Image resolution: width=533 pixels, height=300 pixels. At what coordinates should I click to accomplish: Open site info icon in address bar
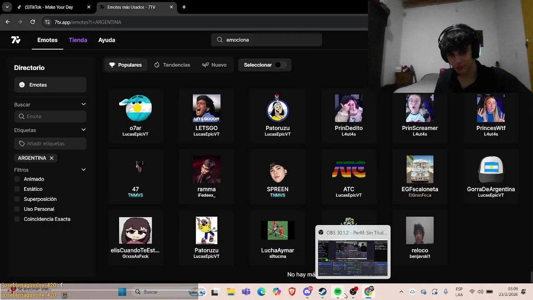coord(47,22)
